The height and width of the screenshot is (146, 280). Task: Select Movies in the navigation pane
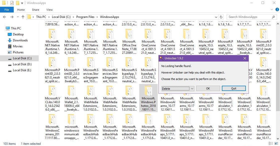[x=17, y=46]
